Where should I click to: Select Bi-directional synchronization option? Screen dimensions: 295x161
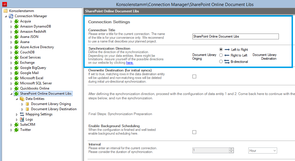[221, 61]
